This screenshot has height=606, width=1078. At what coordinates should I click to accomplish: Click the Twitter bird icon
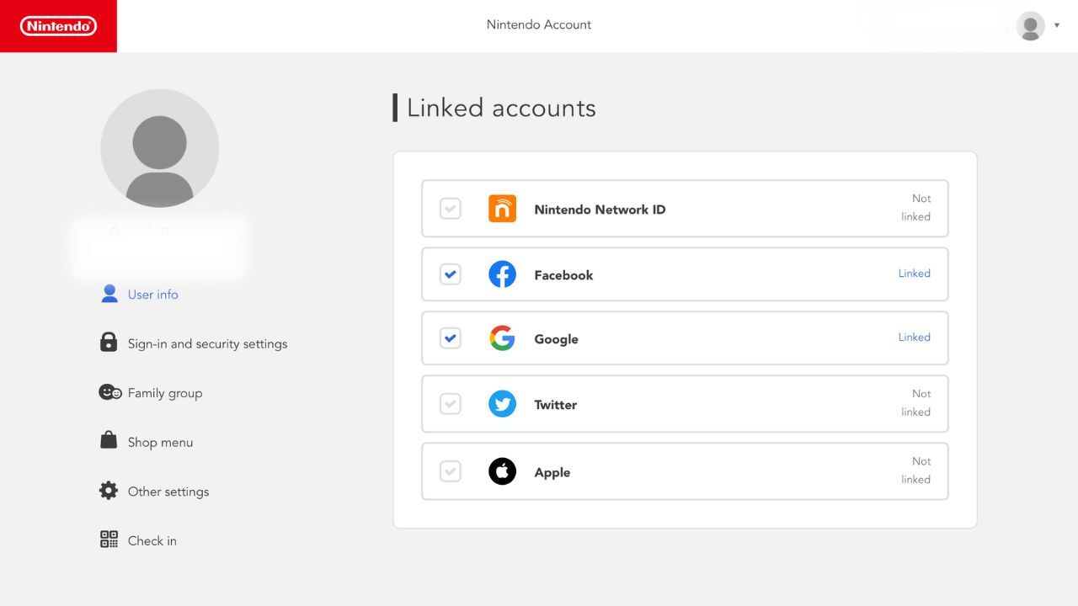pyautogui.click(x=502, y=404)
